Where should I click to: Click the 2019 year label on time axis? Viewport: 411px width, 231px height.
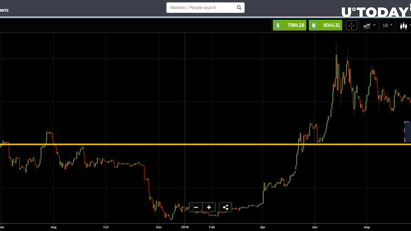pos(185,227)
